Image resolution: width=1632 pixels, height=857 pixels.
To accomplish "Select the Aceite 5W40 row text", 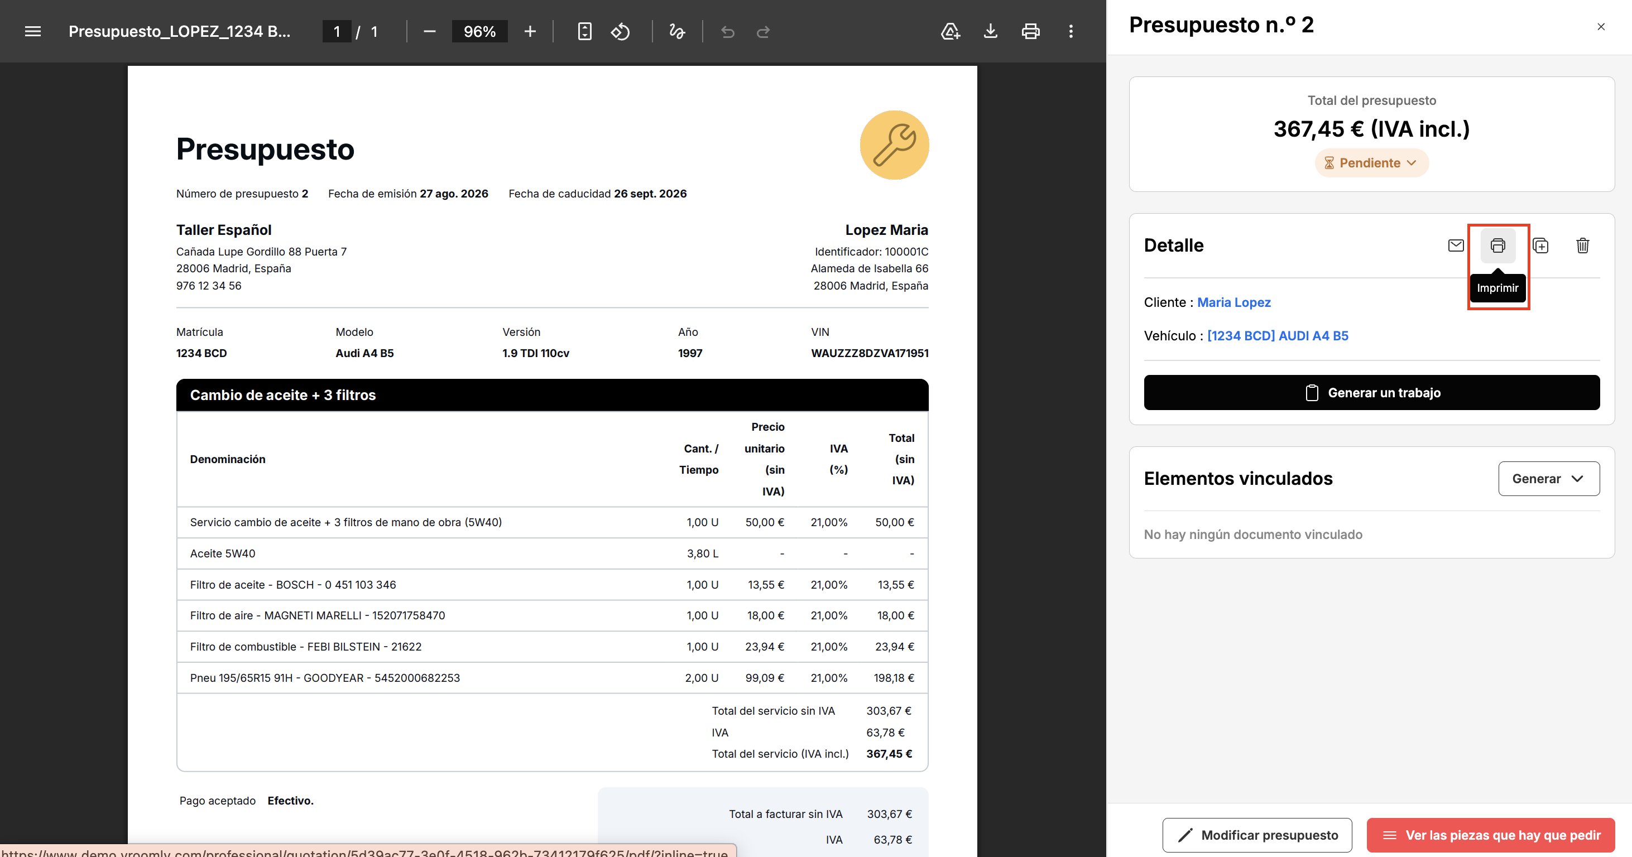I will (222, 553).
